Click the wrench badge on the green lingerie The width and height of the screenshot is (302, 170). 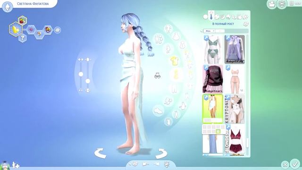pyautogui.click(x=206, y=38)
